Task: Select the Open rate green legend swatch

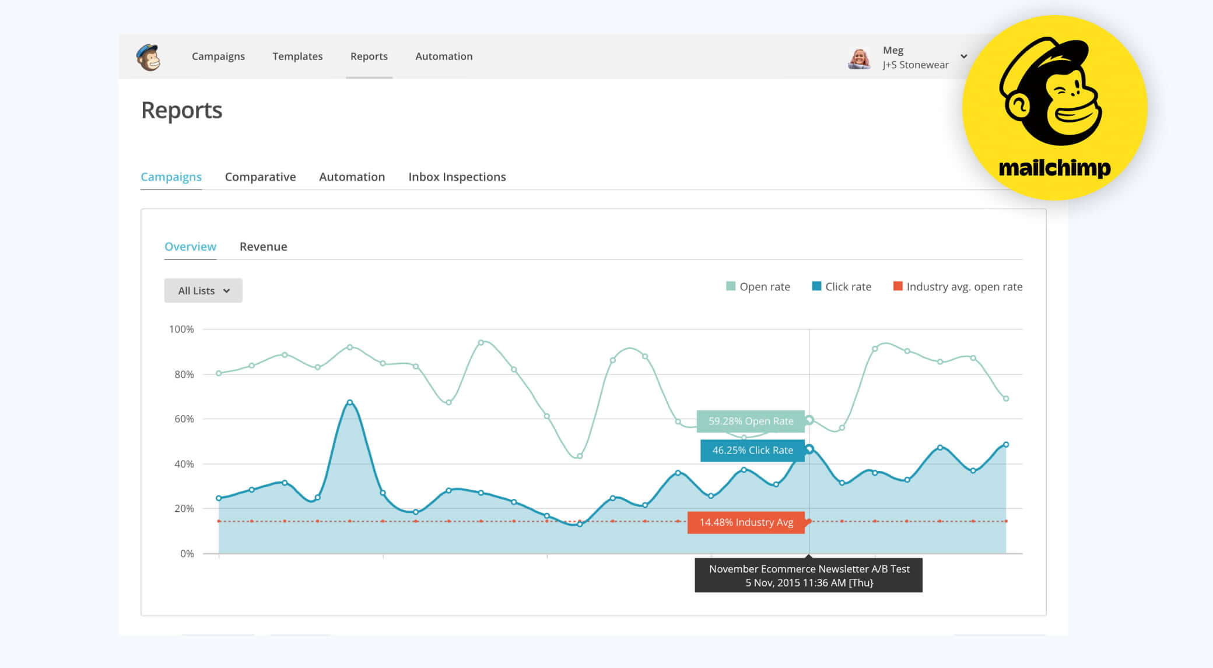Action: [x=730, y=286]
